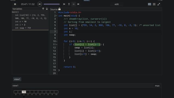The height and width of the screenshot is (98, 174).
Task: Click the view1 panel header label
Action: click(x=15, y=86)
